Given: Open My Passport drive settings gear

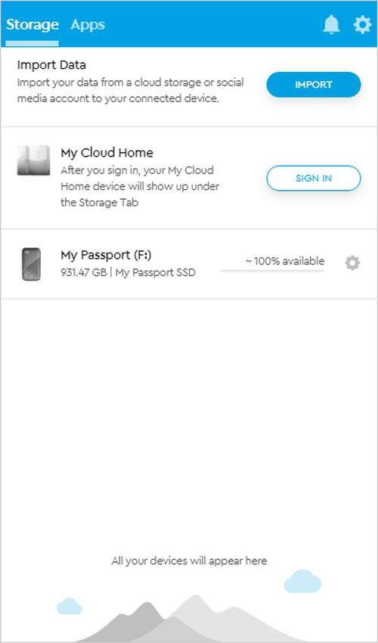Looking at the screenshot, I should 352,262.
